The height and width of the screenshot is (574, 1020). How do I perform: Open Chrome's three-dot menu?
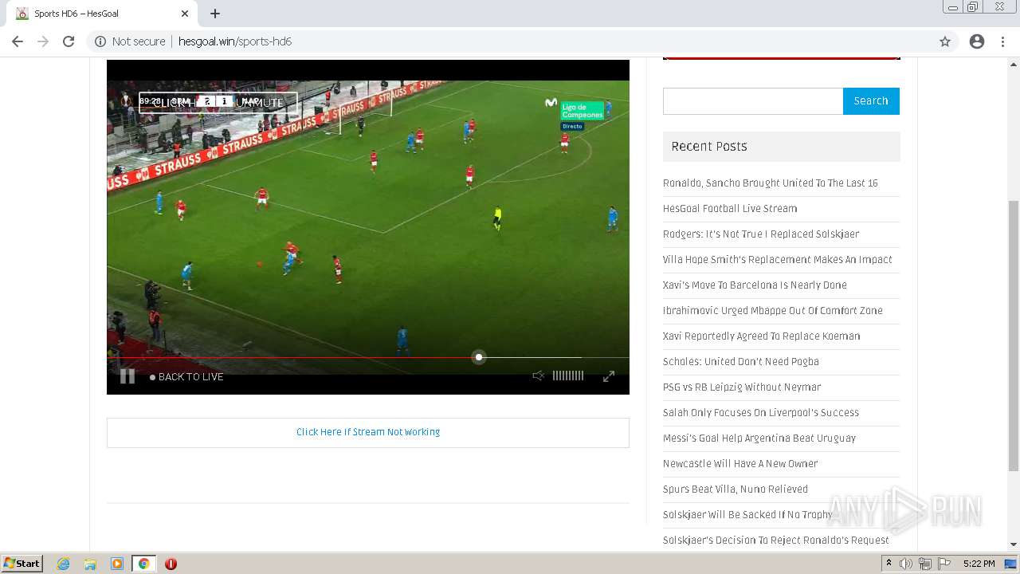1002,41
